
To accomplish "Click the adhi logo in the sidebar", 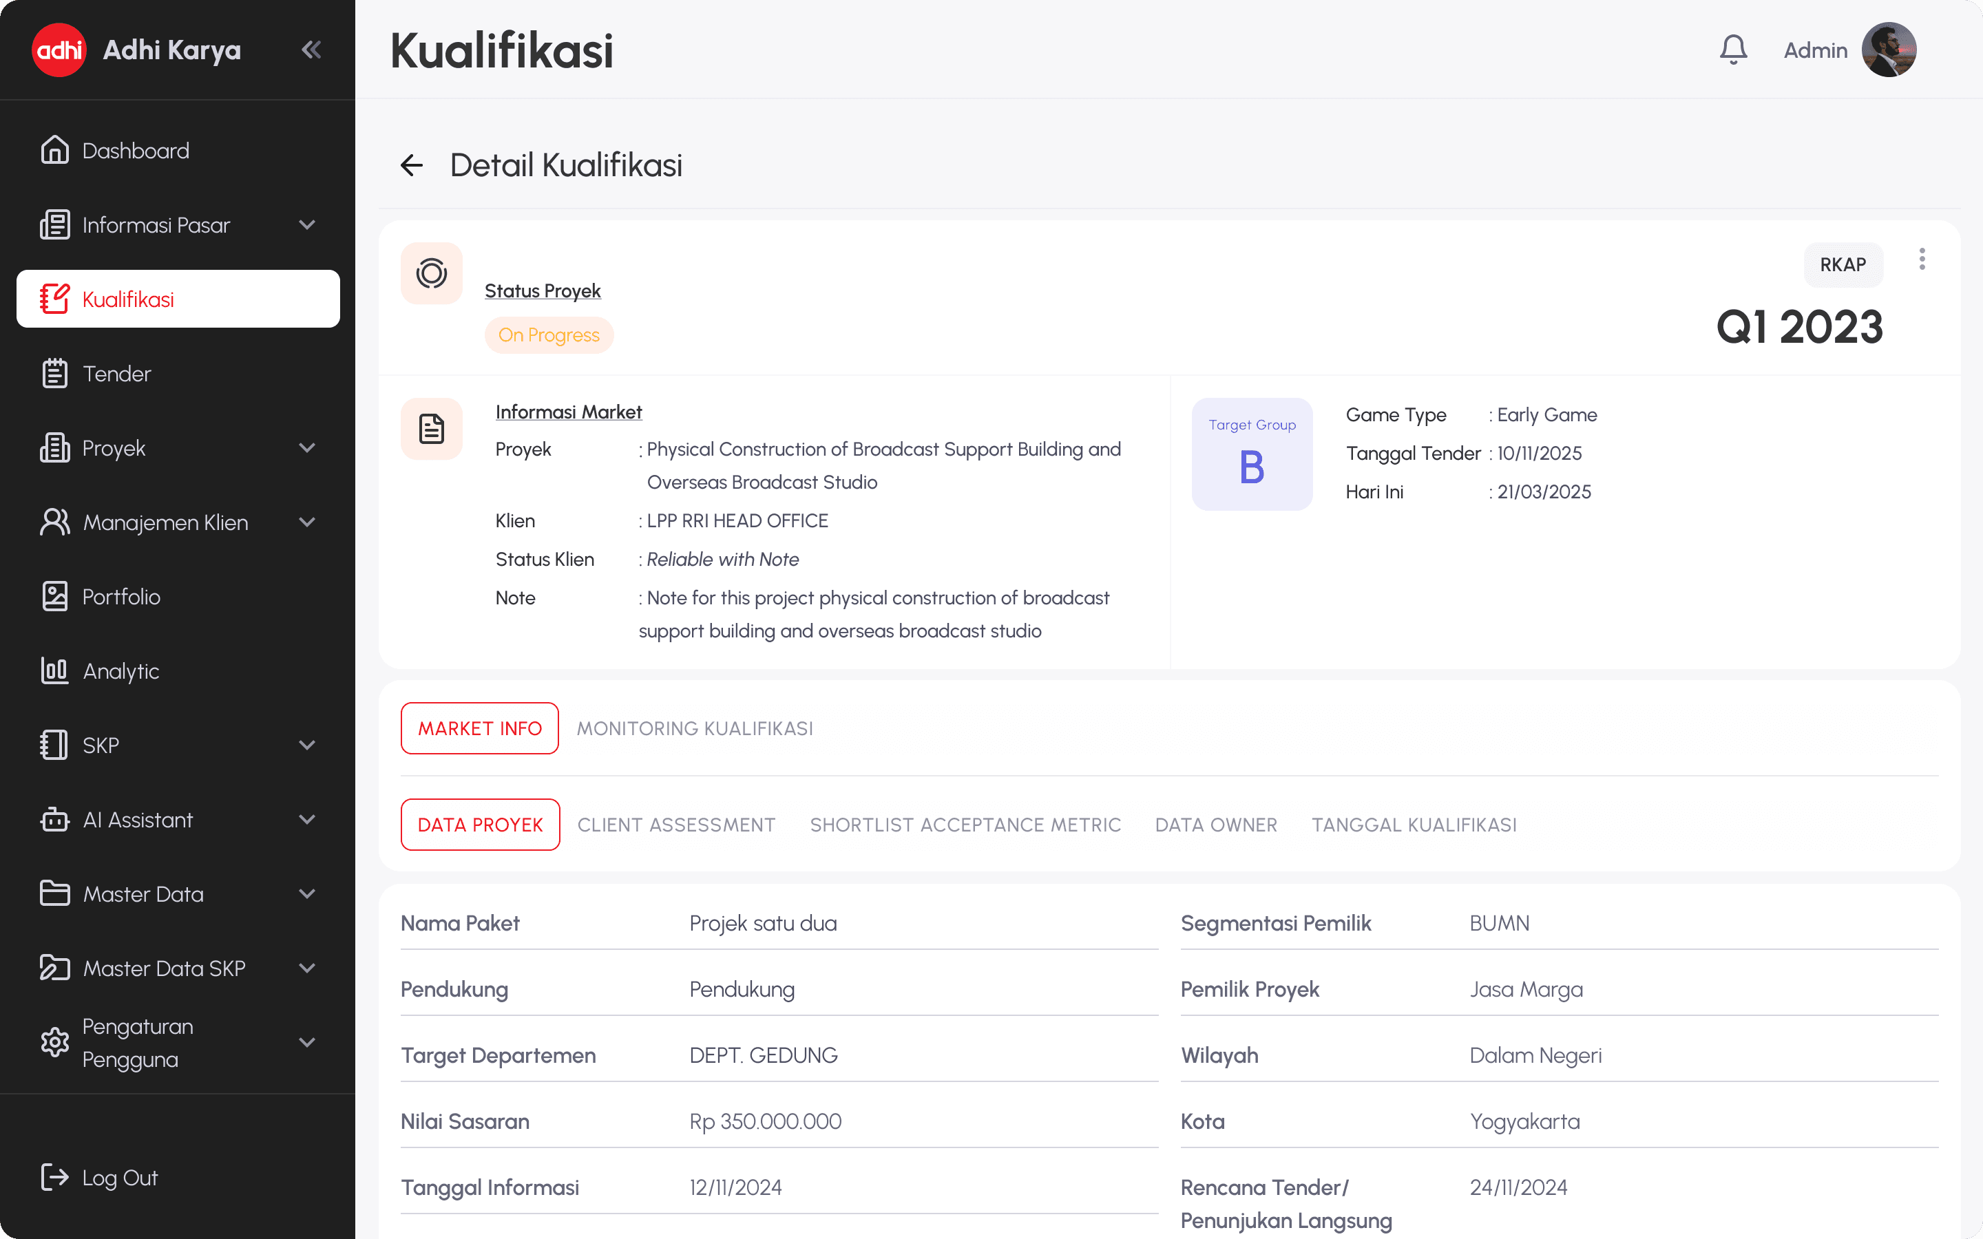I will coord(59,50).
